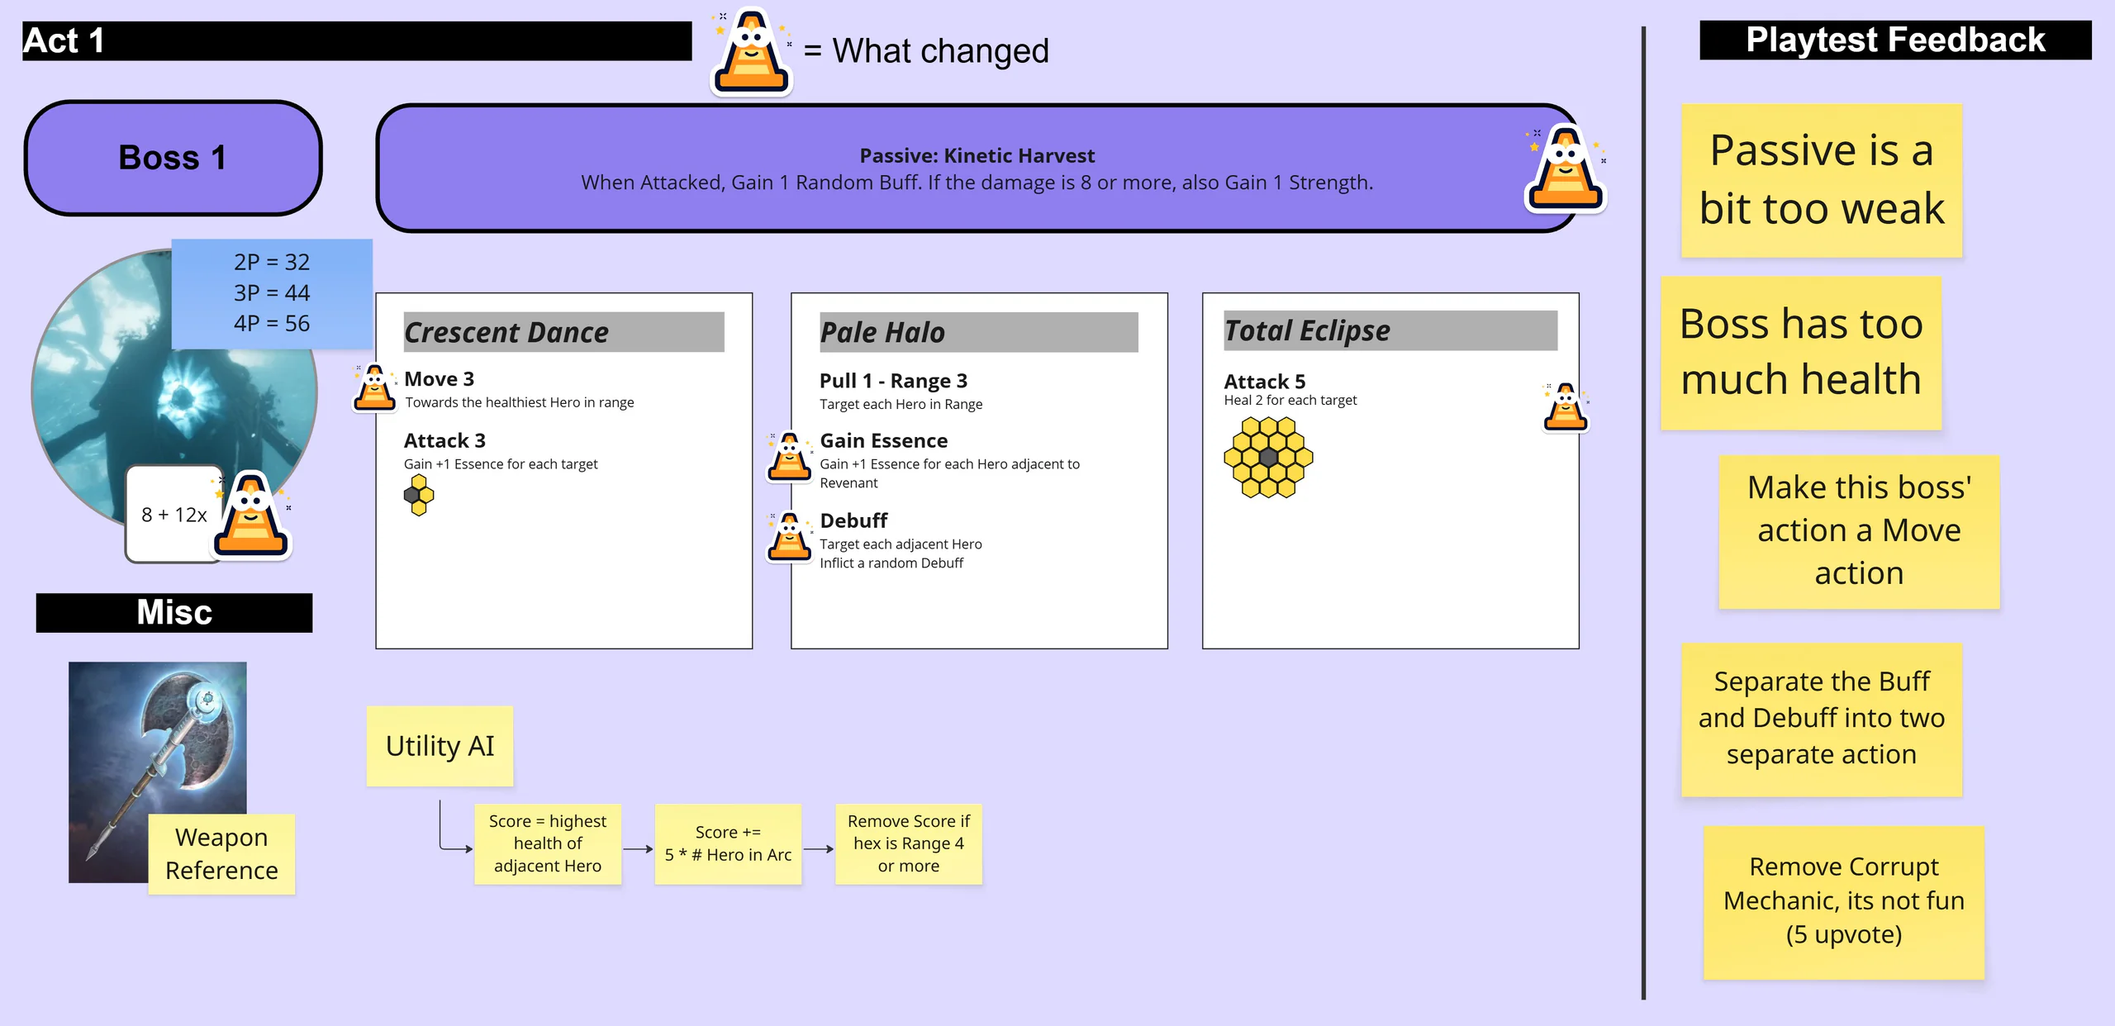Select the 'Weapon Reference' sticky note
The height and width of the screenshot is (1026, 2115).
[x=221, y=854]
